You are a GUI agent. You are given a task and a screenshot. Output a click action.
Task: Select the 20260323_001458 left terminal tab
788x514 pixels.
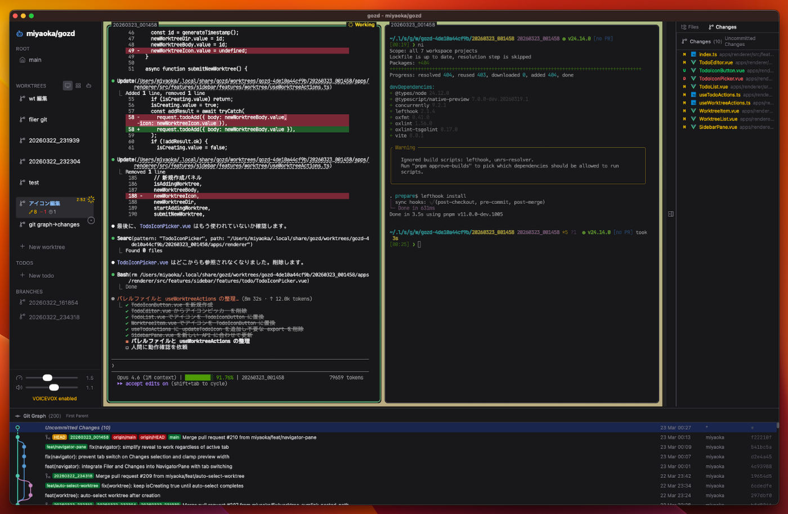point(135,25)
